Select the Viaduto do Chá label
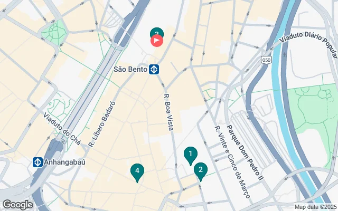 [62, 128]
